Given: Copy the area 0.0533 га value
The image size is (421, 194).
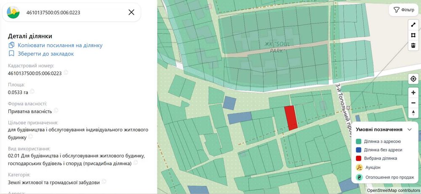Looking at the screenshot, I should [x=32, y=91].
